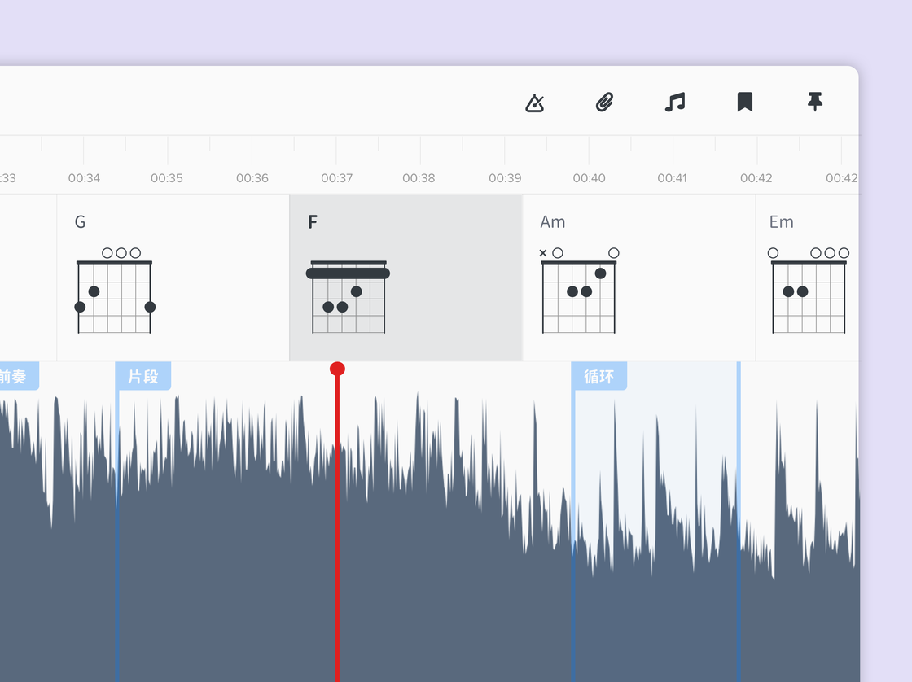The image size is (912, 682).
Task: Click 00:34 on the timeline ruler
Action: (84, 177)
